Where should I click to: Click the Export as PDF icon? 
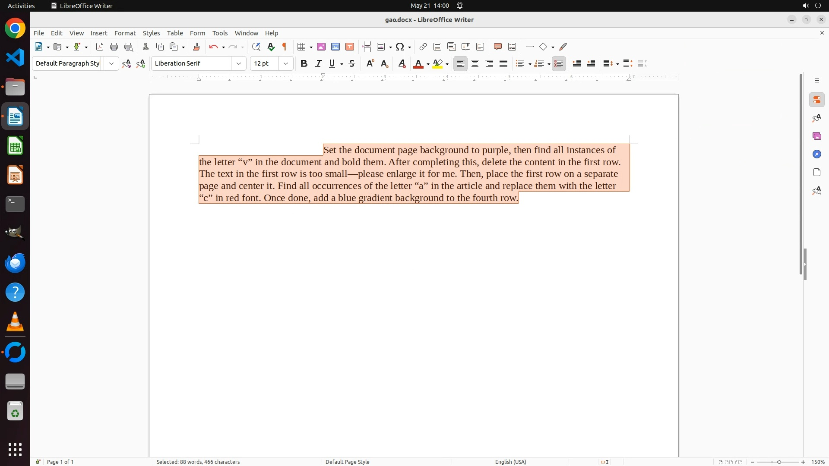coord(100,47)
